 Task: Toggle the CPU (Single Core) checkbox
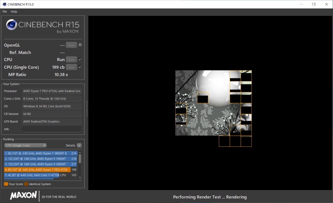(80, 67)
